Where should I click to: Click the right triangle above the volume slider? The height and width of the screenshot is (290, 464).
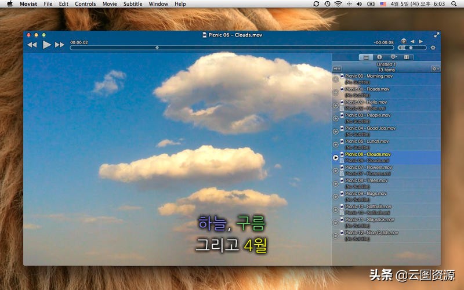(421, 41)
